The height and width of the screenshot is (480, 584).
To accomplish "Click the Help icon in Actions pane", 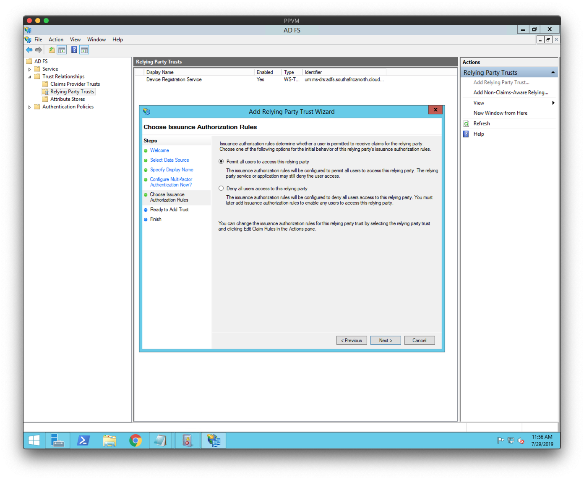I will [x=466, y=134].
